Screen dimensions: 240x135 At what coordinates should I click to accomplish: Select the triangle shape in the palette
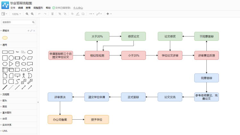point(11,64)
